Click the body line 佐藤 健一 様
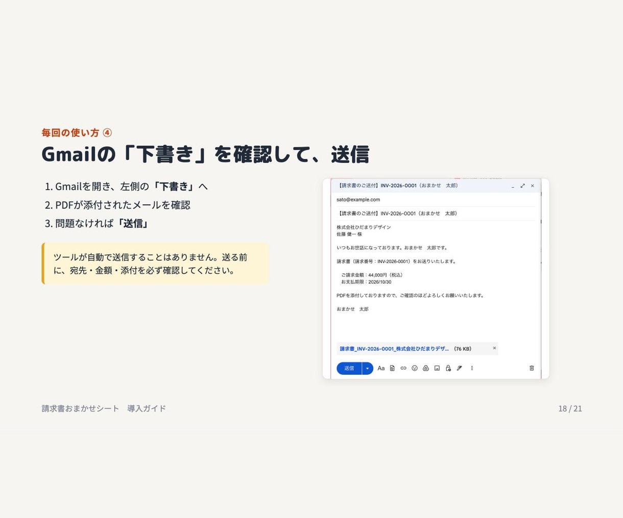Image resolution: width=623 pixels, height=518 pixels. pyautogui.click(x=349, y=234)
